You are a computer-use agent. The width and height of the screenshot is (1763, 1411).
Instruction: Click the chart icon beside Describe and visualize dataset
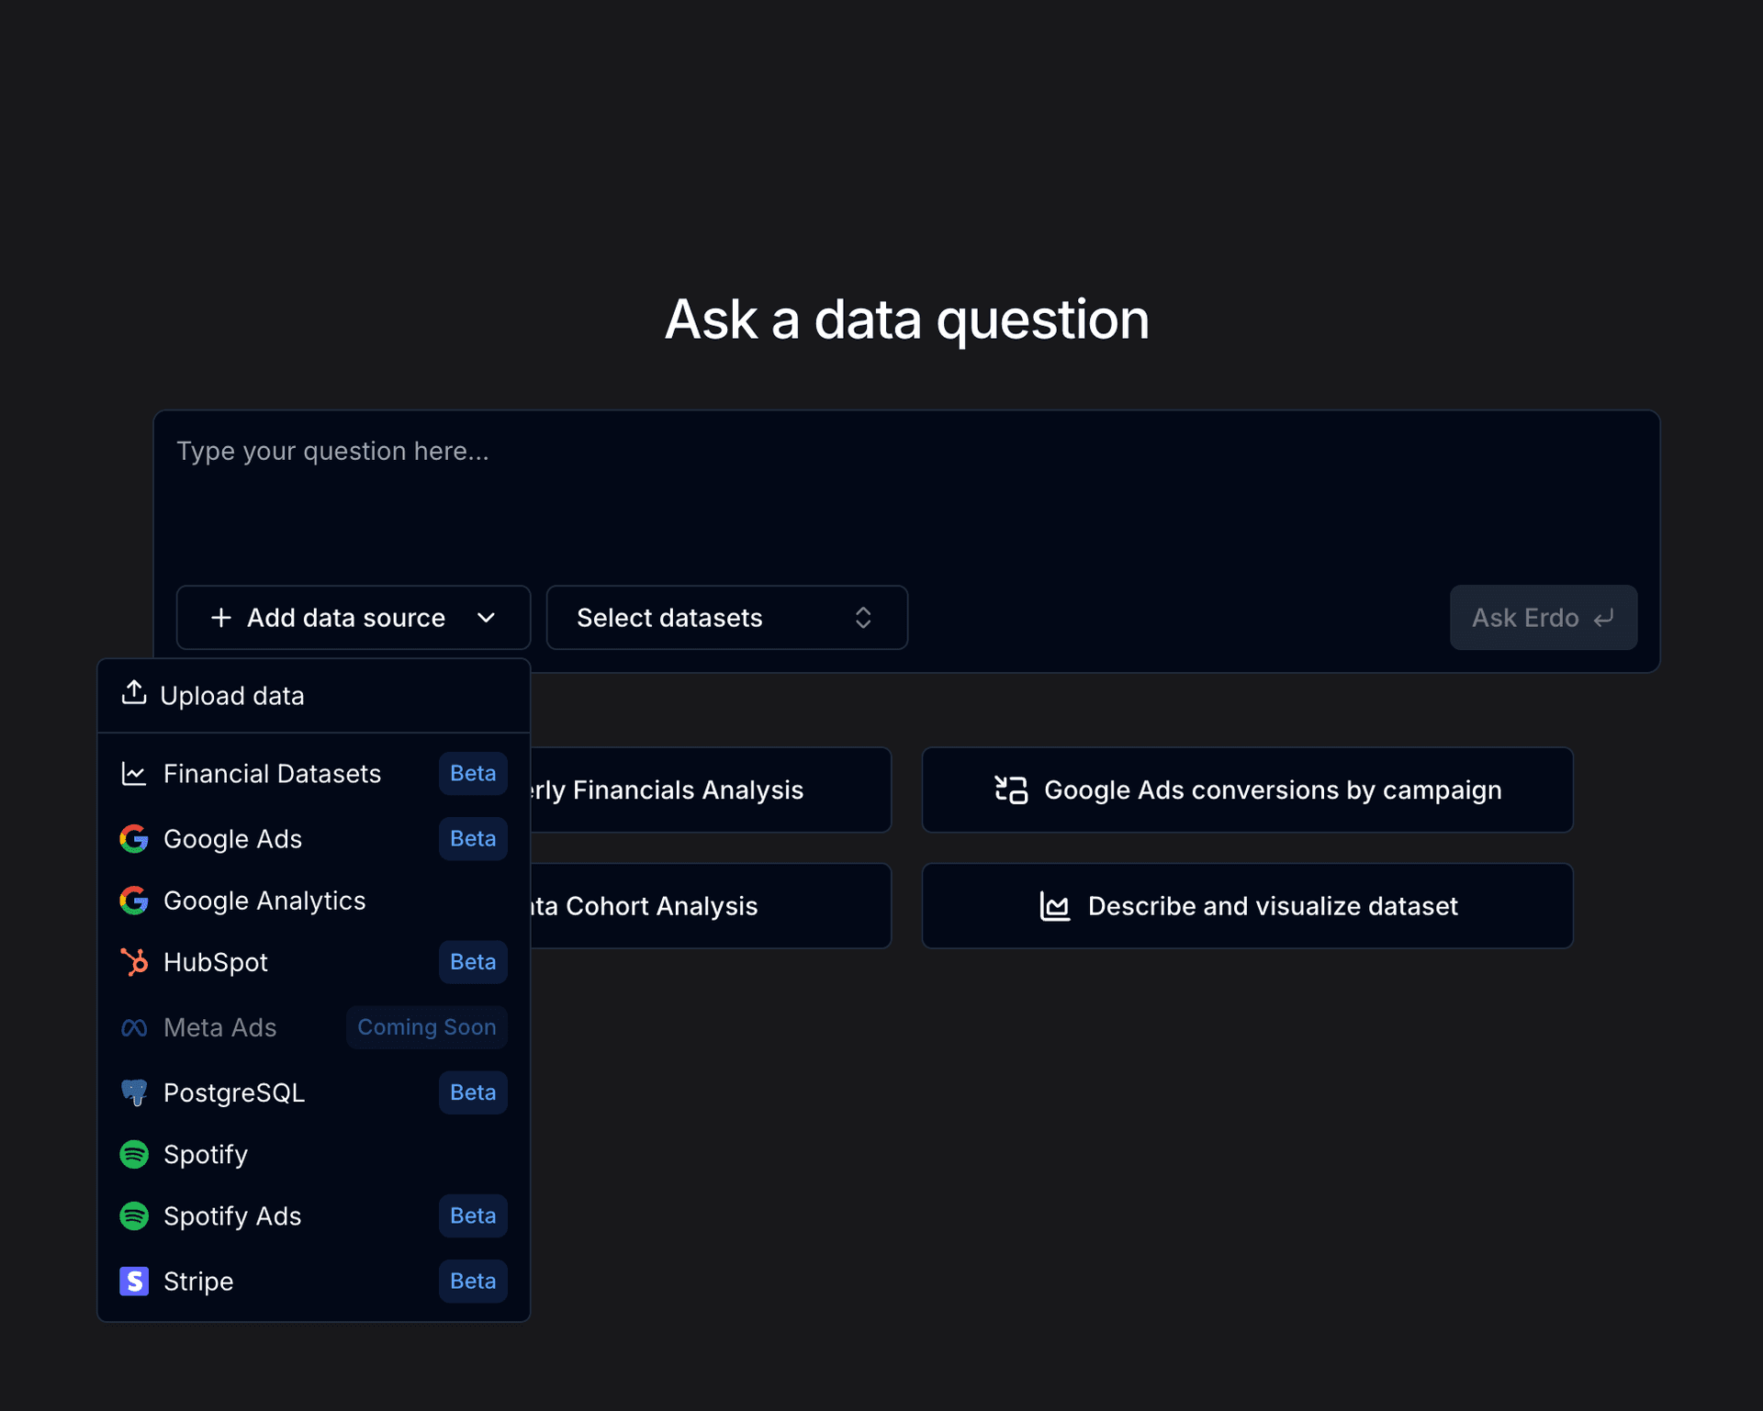click(x=1054, y=905)
